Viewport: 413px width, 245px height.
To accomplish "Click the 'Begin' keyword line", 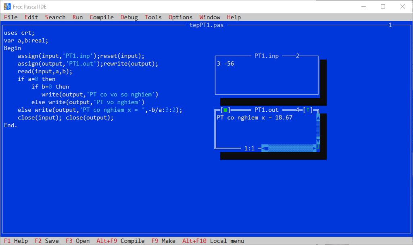I will click(x=13, y=48).
